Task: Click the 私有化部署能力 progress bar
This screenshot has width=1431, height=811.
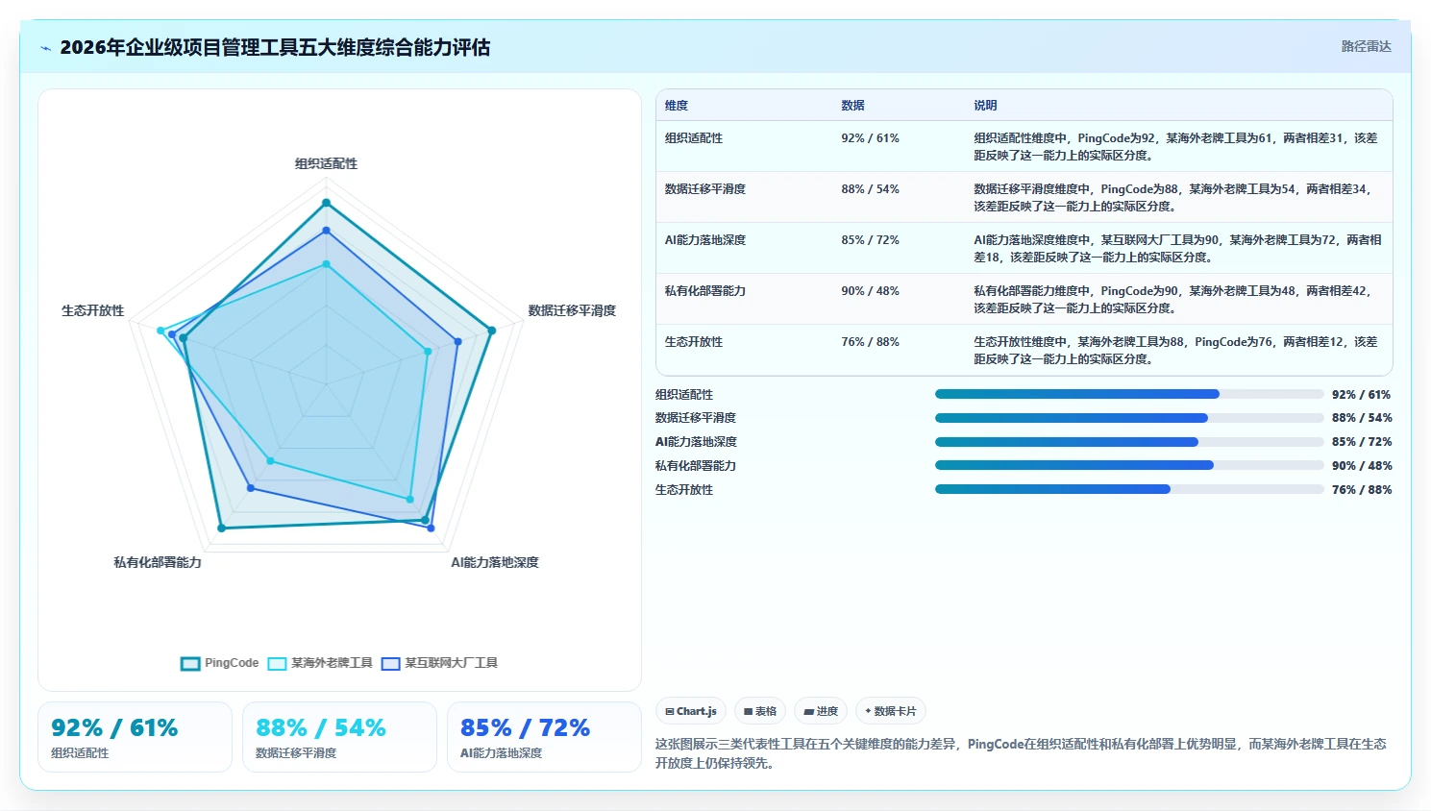Action: (1129, 465)
